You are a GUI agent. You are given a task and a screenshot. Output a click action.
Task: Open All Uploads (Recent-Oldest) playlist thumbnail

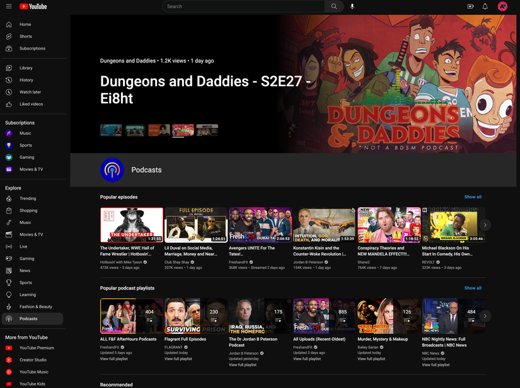click(325, 316)
